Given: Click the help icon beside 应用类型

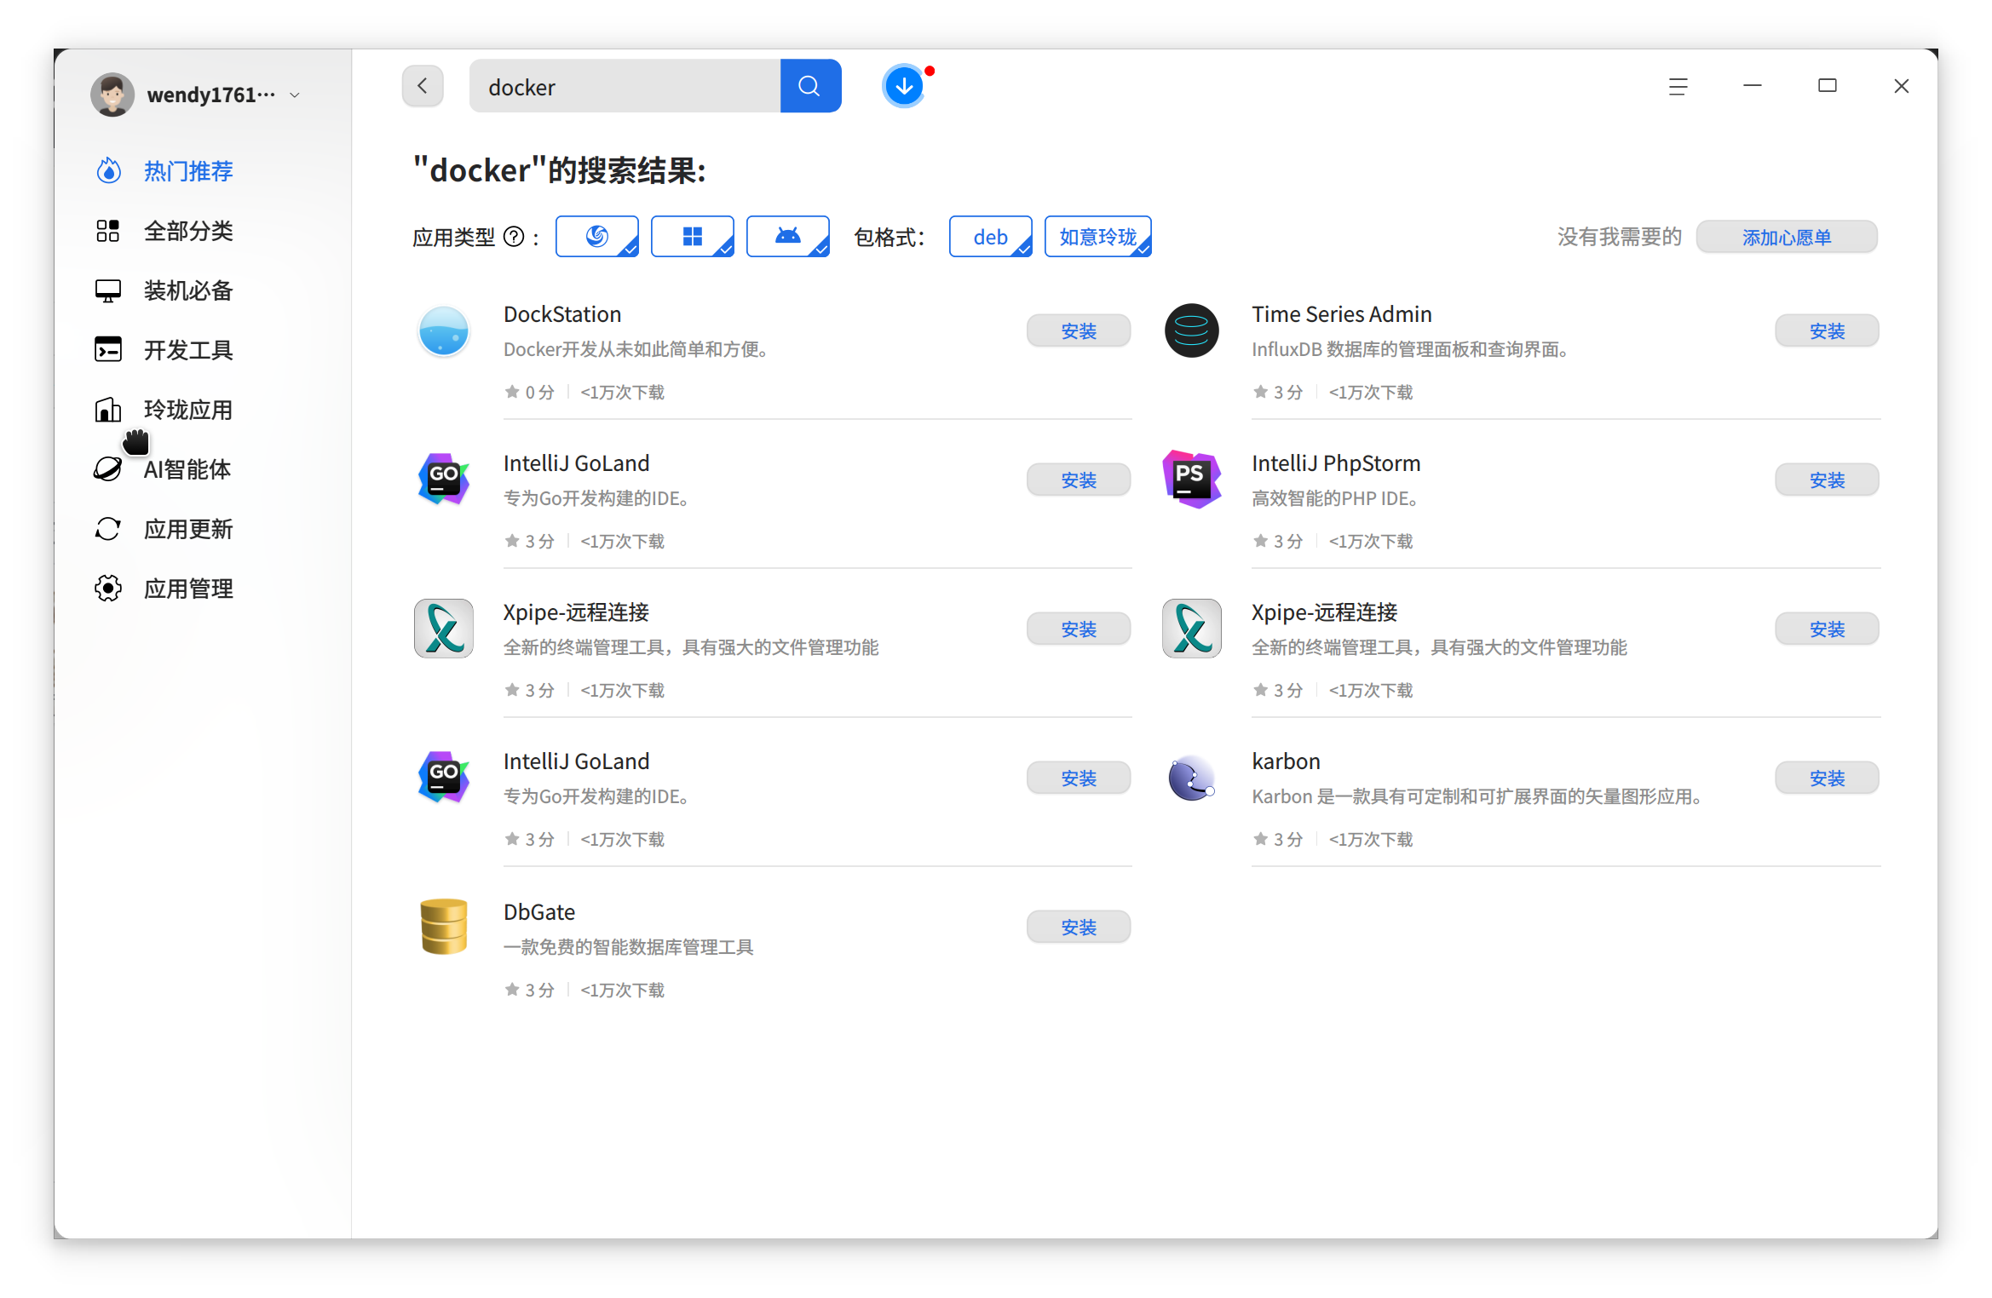Looking at the screenshot, I should point(514,237).
